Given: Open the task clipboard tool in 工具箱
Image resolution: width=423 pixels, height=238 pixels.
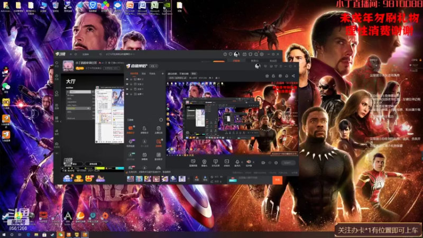Looking at the screenshot, I should (158, 129).
